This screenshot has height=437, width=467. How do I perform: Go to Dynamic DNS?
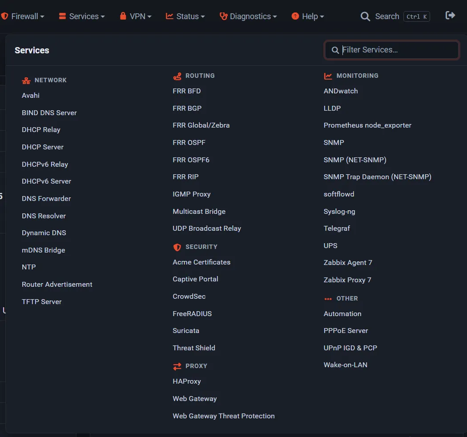pos(44,233)
